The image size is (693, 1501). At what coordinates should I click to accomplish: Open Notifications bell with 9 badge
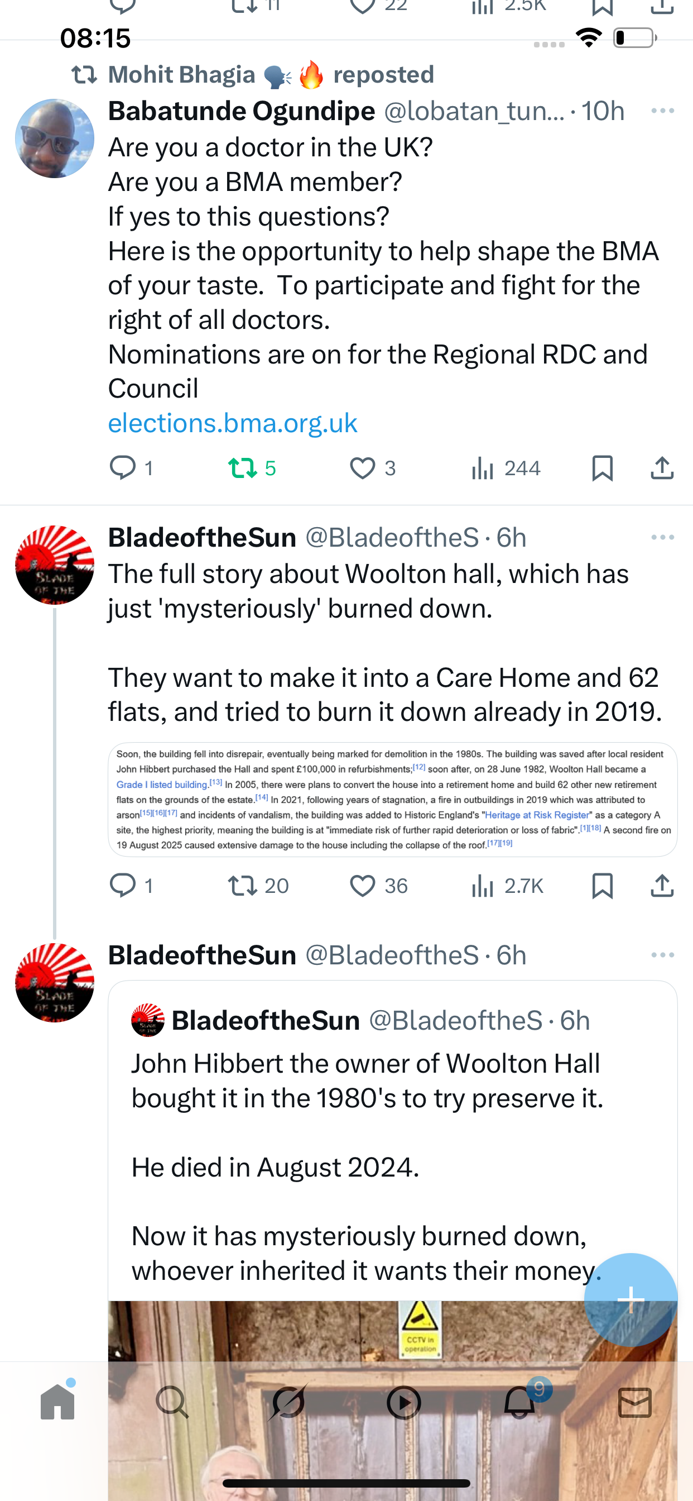[519, 1402]
